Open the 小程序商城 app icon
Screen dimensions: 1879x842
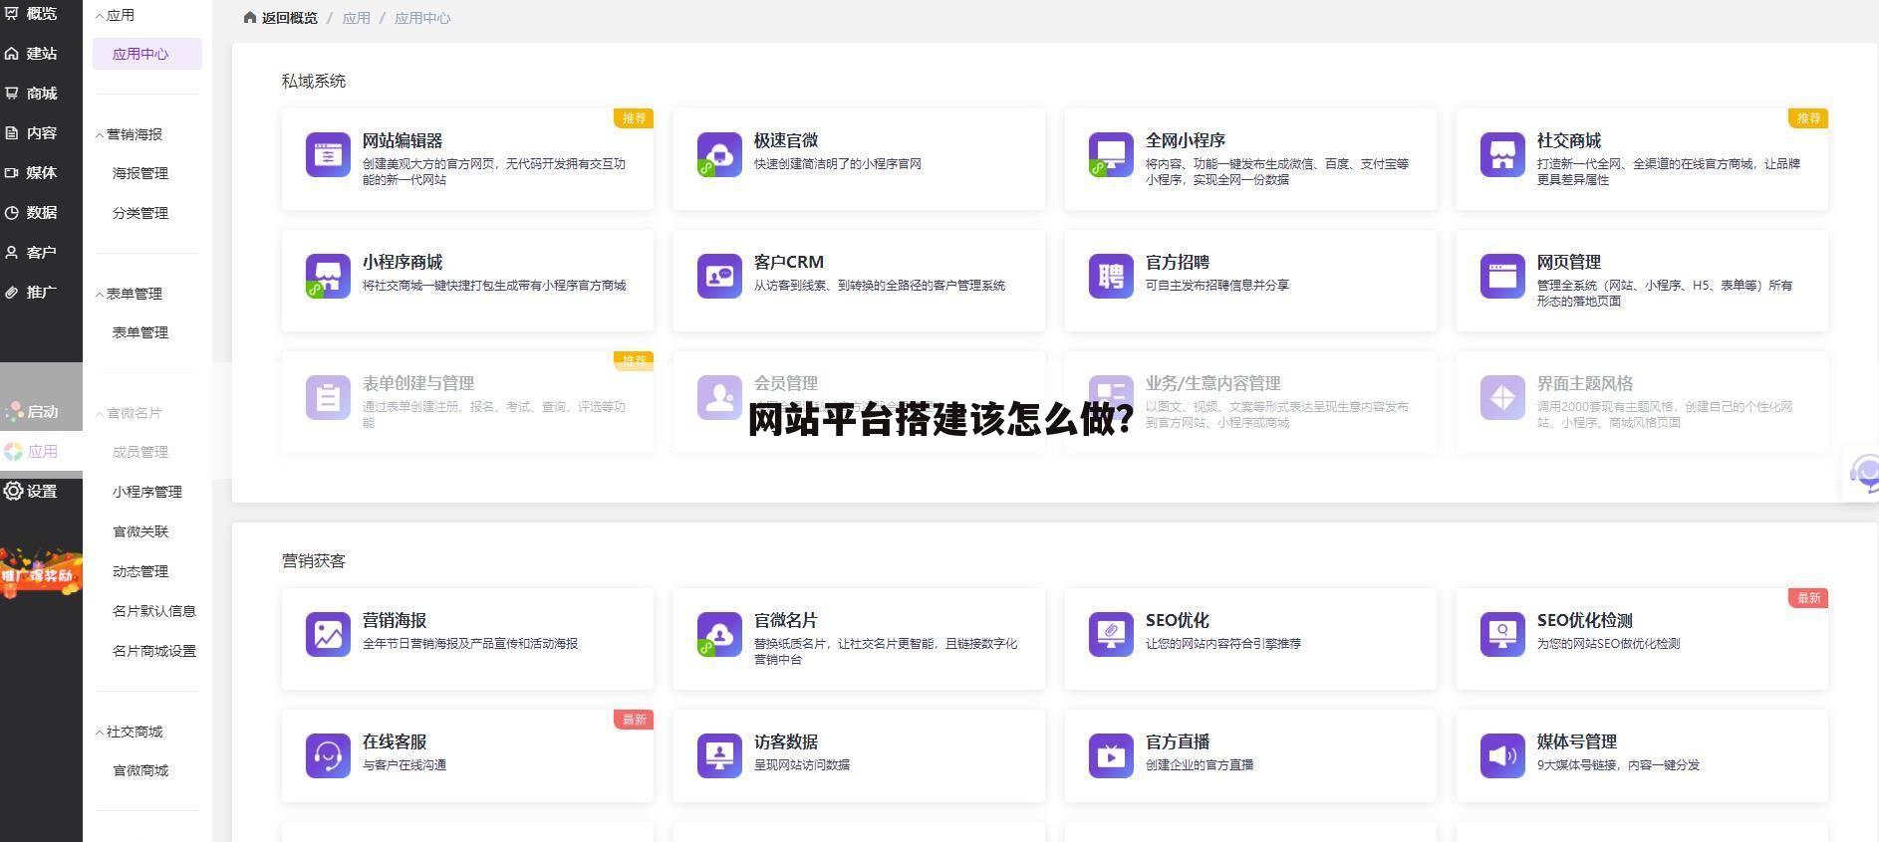328,277
